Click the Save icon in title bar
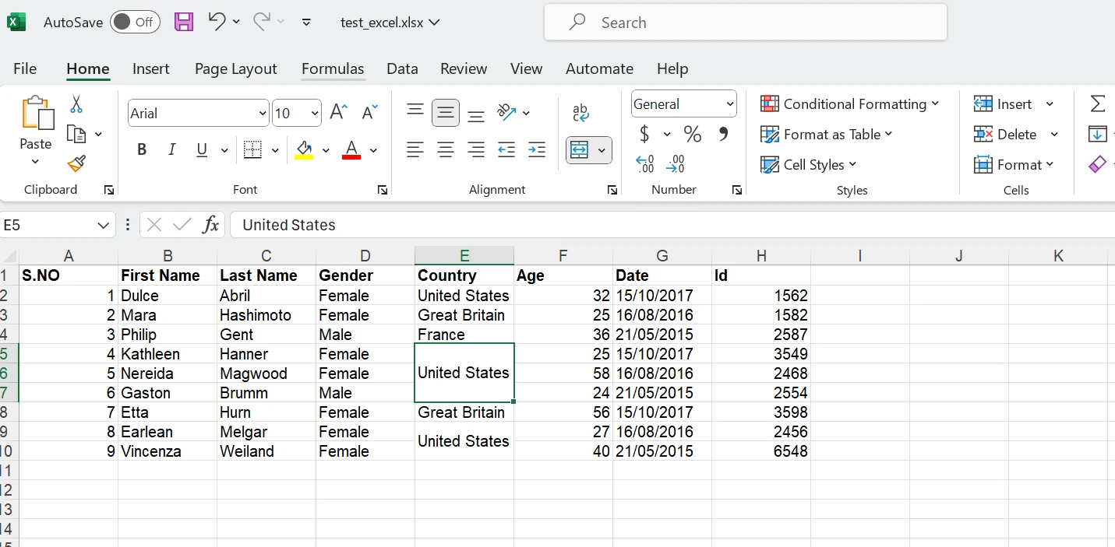The image size is (1115, 547). pos(183,22)
